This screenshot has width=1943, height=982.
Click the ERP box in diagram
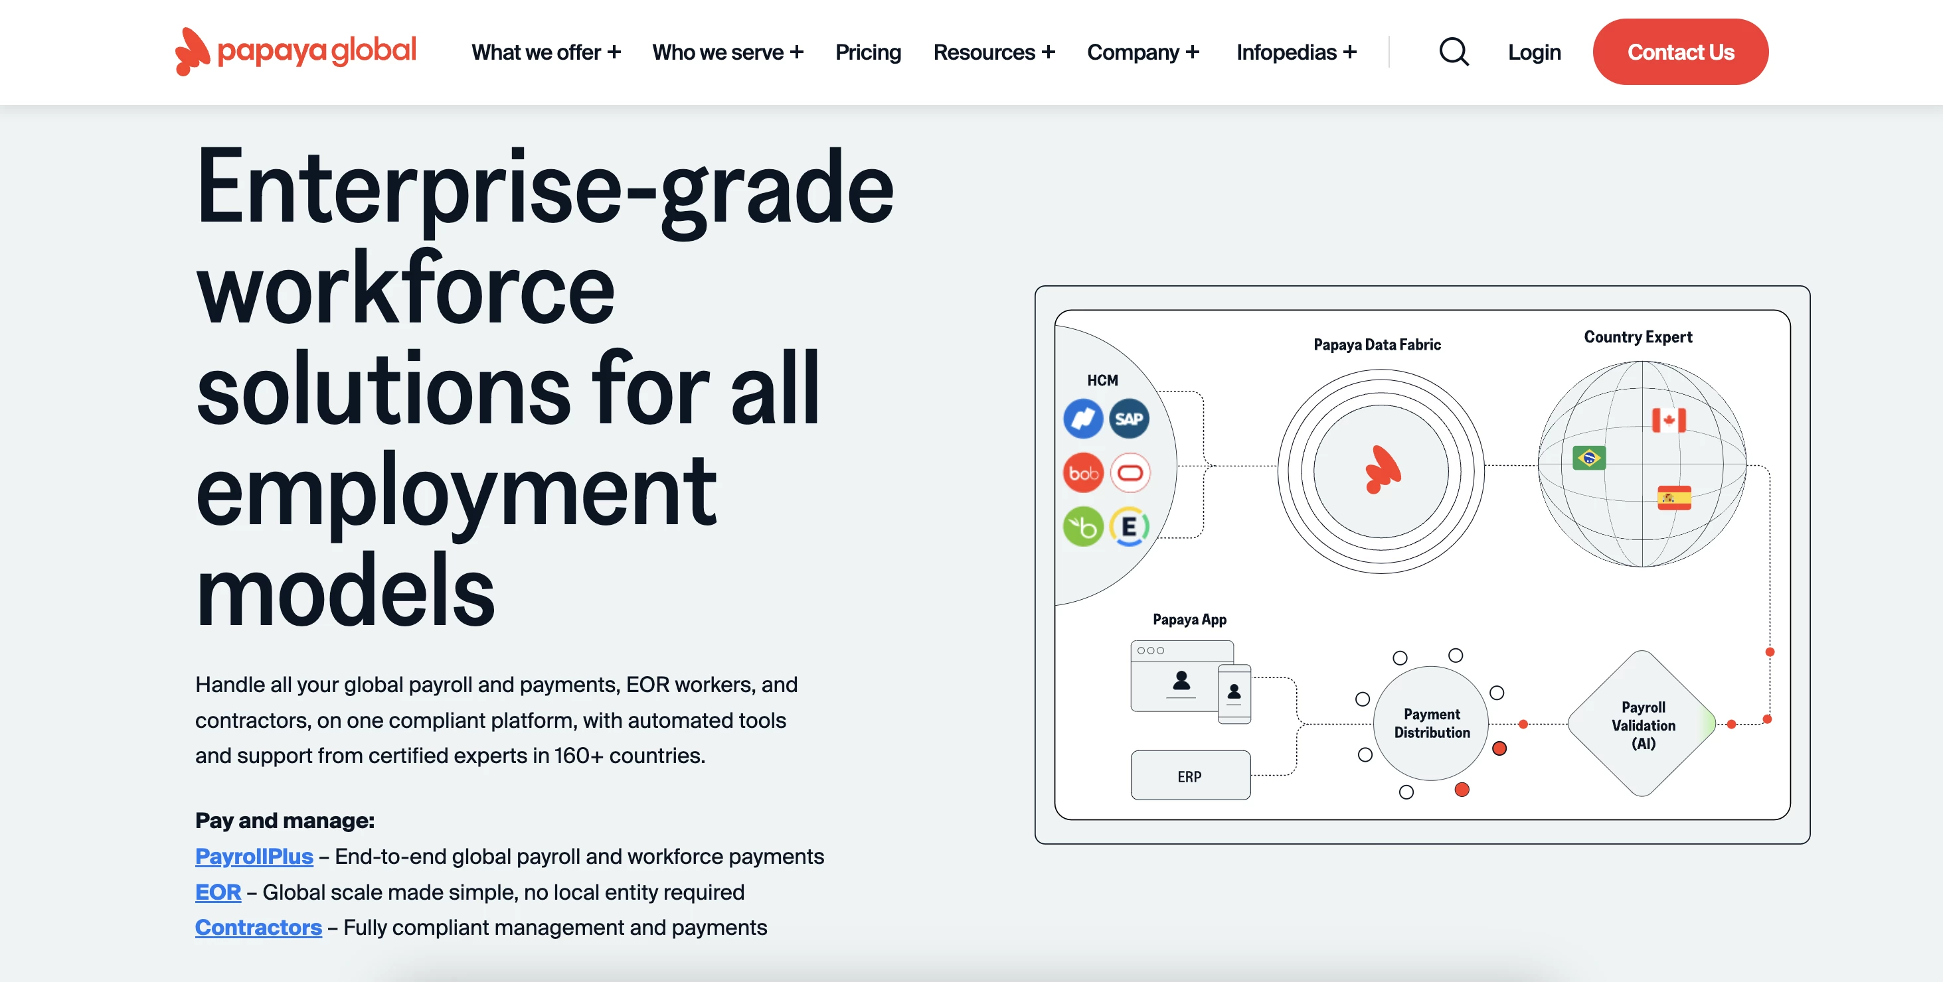coord(1190,776)
